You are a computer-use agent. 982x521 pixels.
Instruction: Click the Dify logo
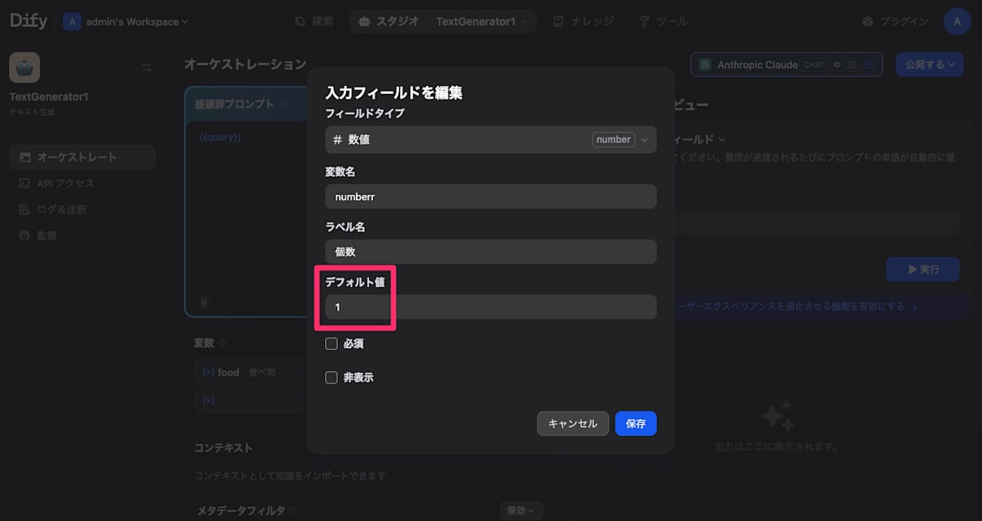pos(29,21)
